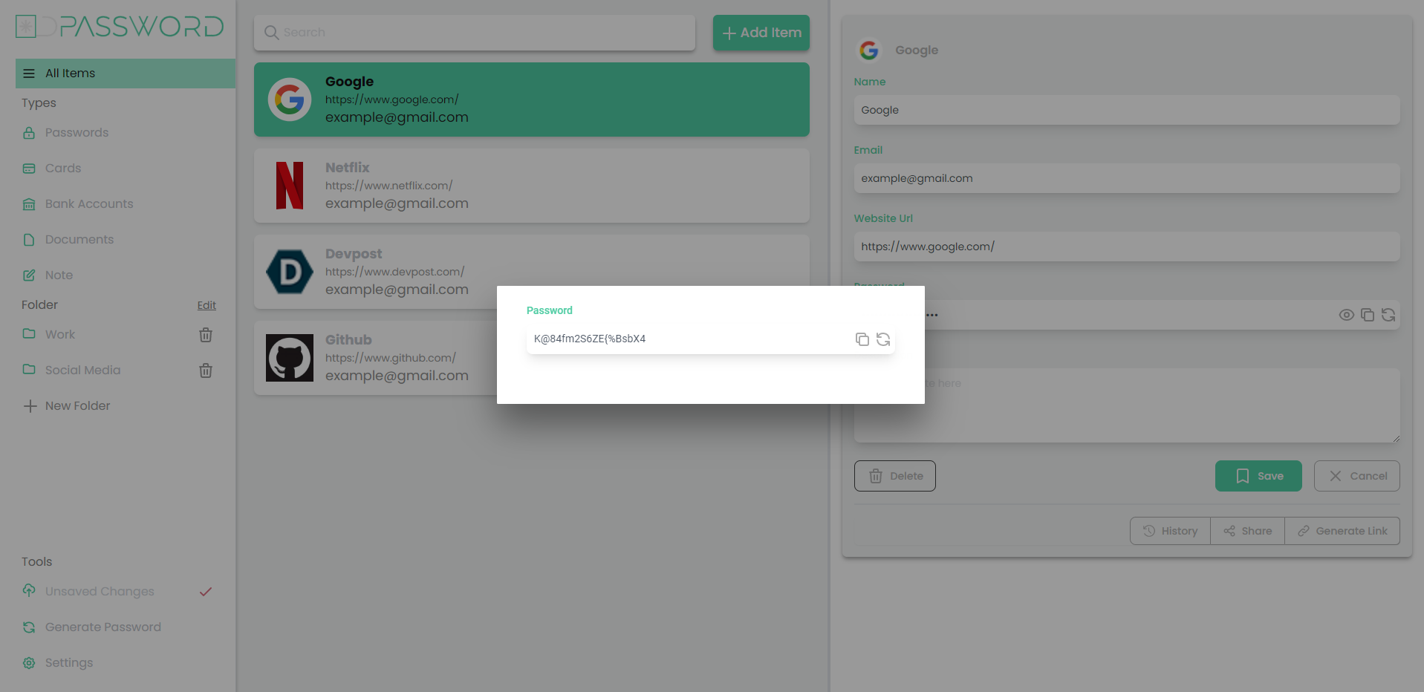Filter by Note type
1424x692 pixels.
(x=59, y=275)
